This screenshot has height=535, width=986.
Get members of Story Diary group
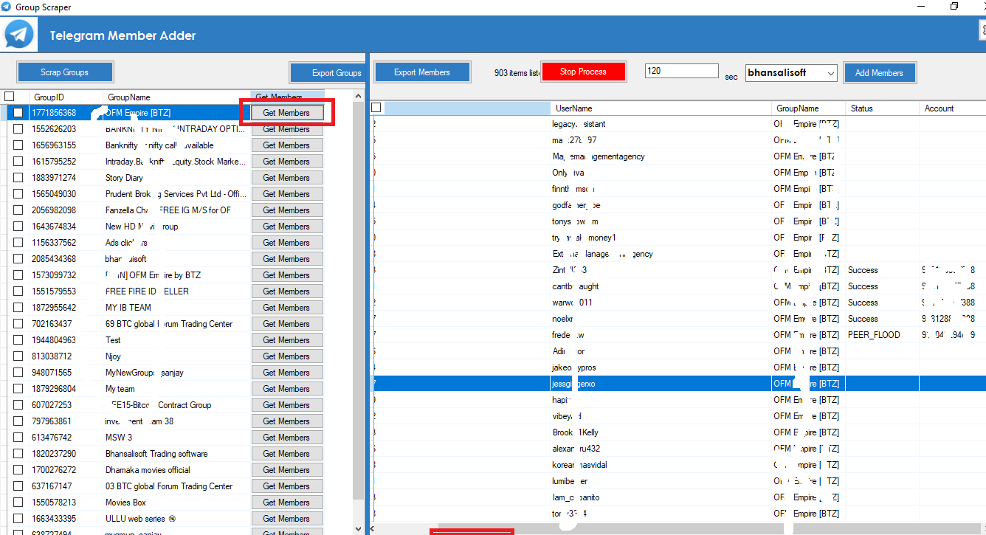coord(287,178)
